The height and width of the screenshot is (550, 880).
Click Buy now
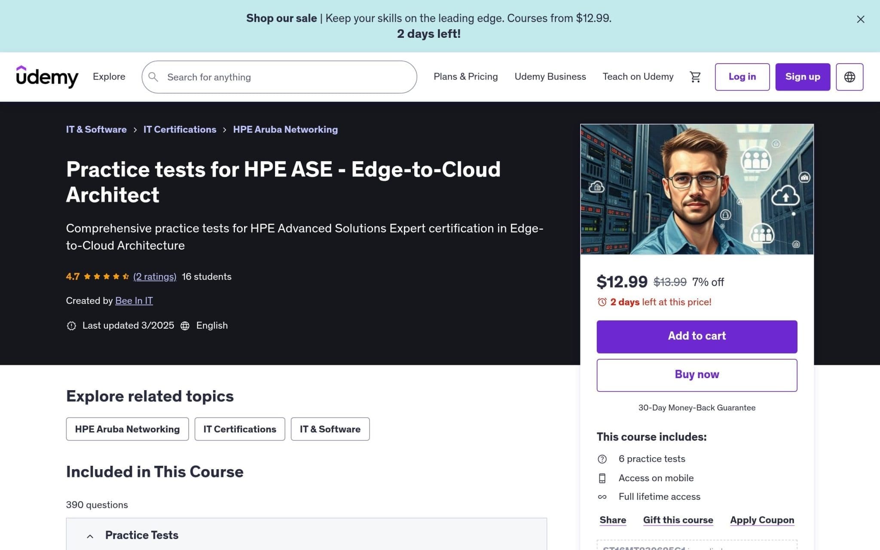(x=697, y=375)
